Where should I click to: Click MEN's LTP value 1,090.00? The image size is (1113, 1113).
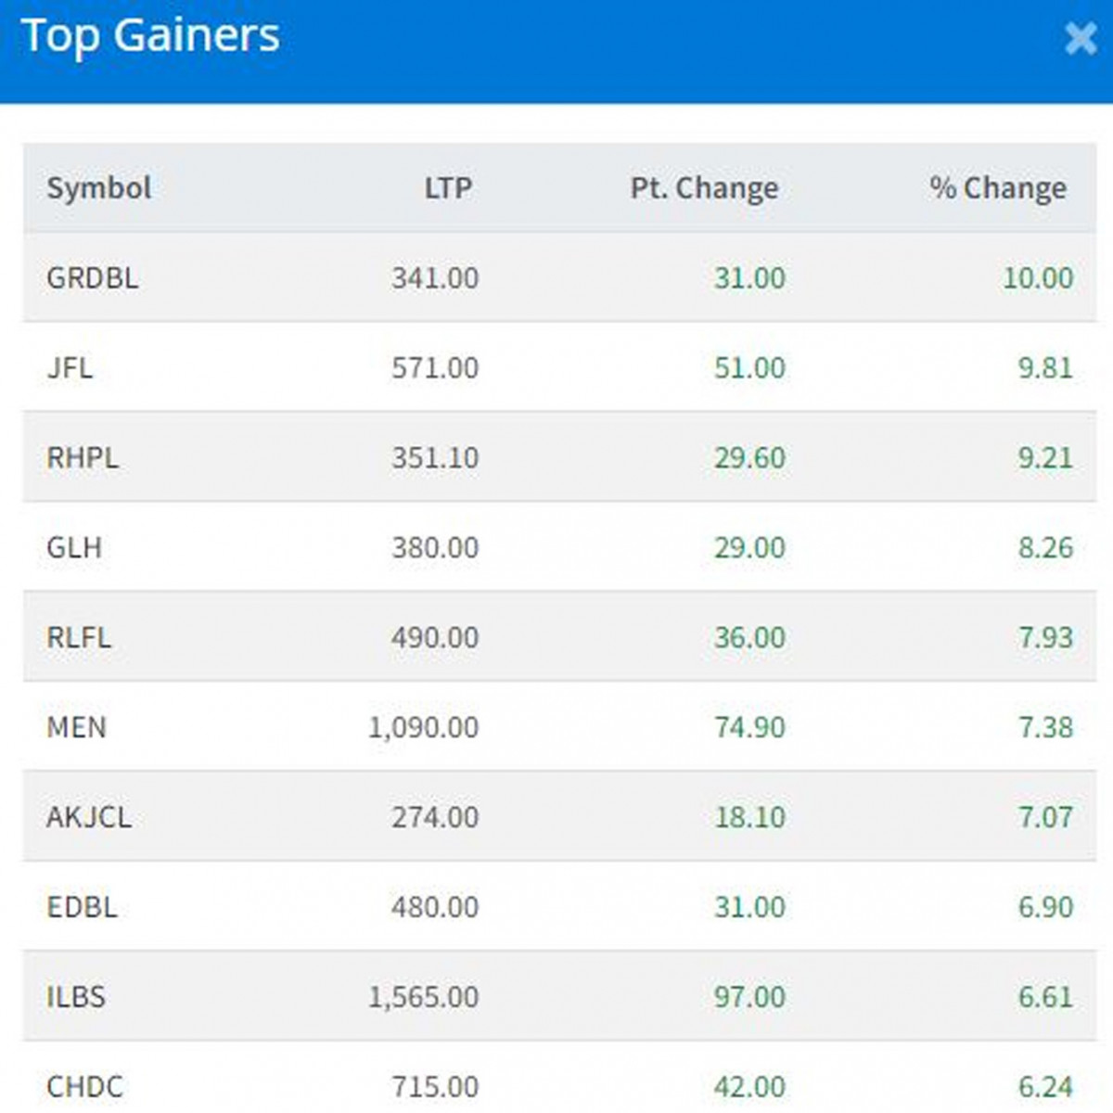(423, 727)
